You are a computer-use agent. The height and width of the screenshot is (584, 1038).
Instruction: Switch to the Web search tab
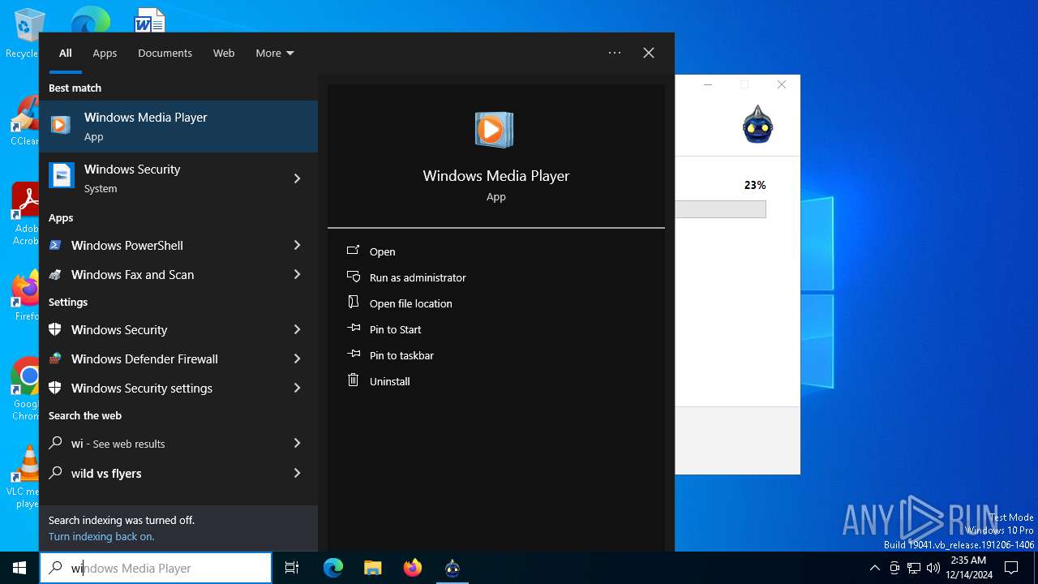coord(224,53)
